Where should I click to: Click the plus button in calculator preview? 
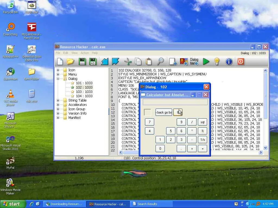[x=192, y=149]
